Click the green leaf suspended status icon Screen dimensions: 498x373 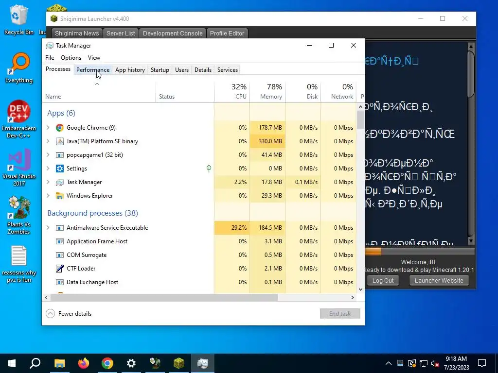point(209,169)
